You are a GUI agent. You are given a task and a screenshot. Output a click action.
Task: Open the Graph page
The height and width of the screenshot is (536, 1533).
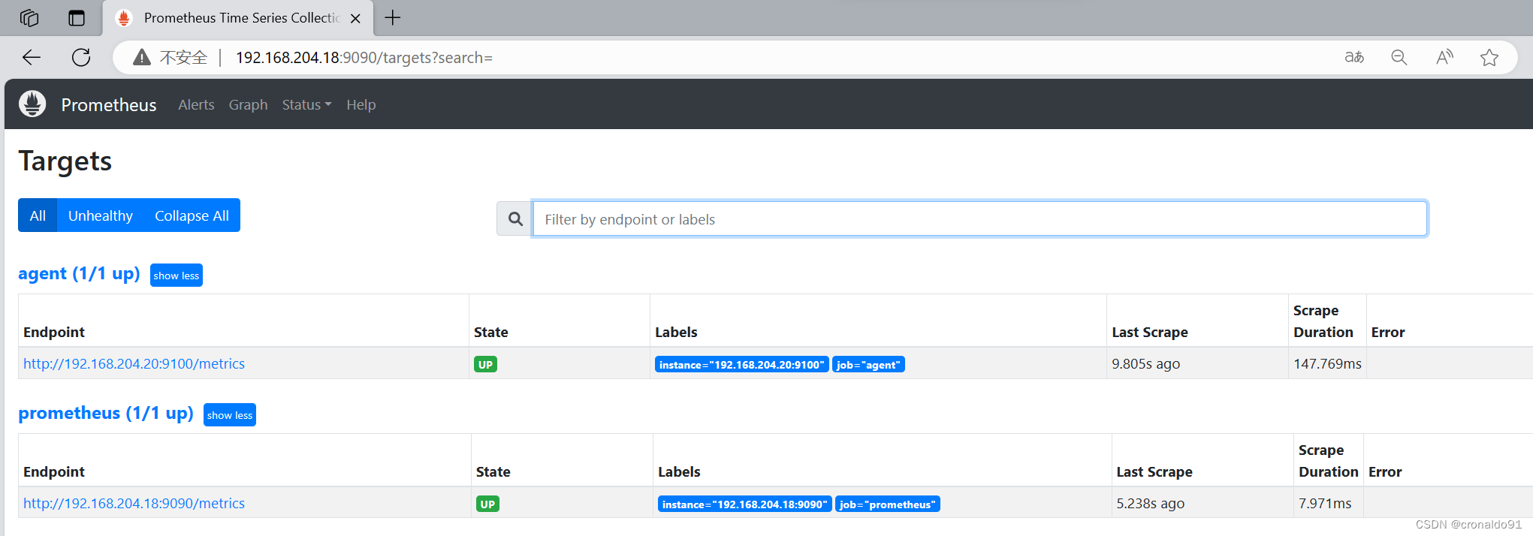(248, 104)
